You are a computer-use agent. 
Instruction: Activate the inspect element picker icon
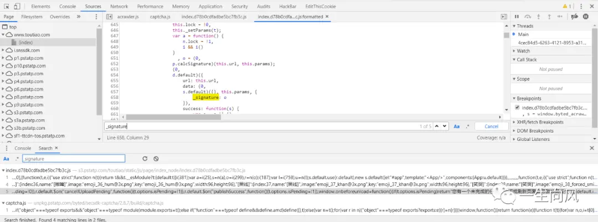pos(7,7)
